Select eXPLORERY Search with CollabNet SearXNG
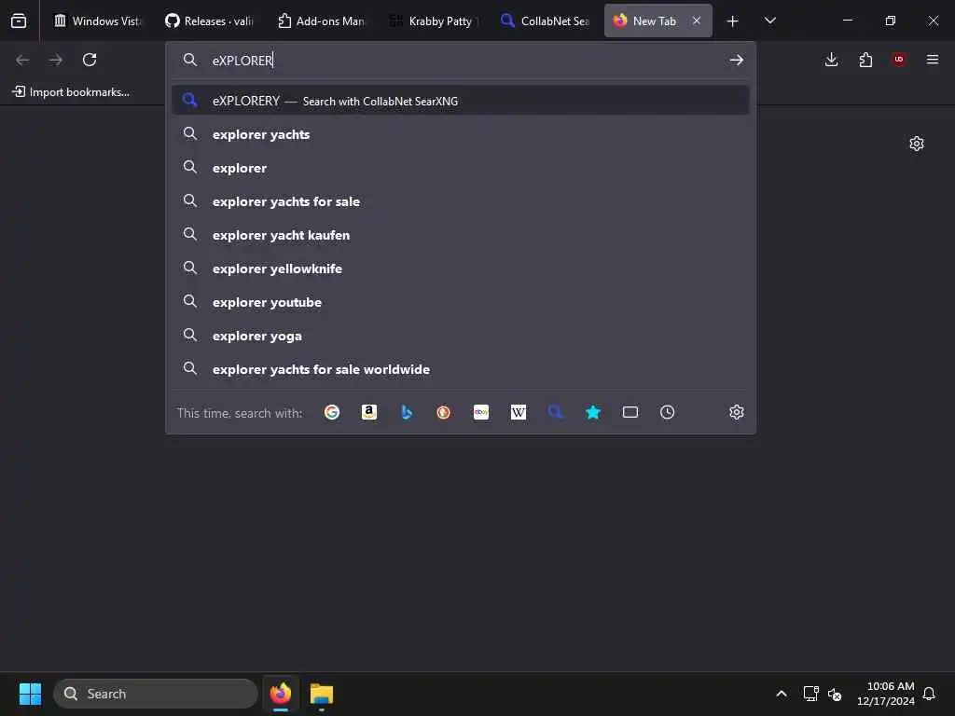Screen dimensions: 955x716 pos(461,101)
